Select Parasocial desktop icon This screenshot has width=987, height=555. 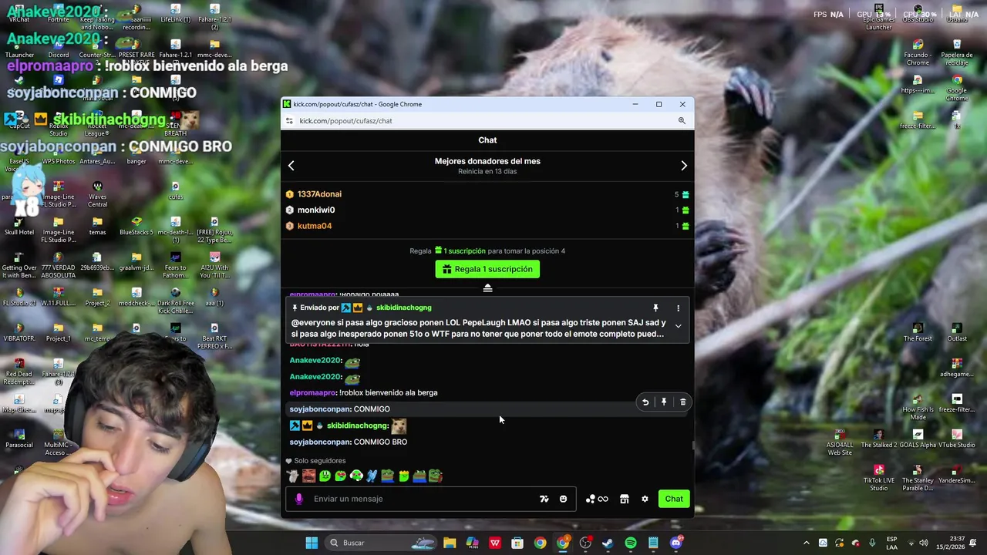click(19, 438)
